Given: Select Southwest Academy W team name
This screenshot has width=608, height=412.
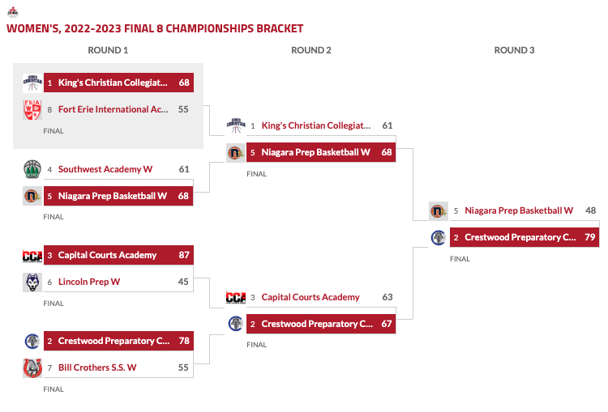Looking at the screenshot, I should click(105, 169).
